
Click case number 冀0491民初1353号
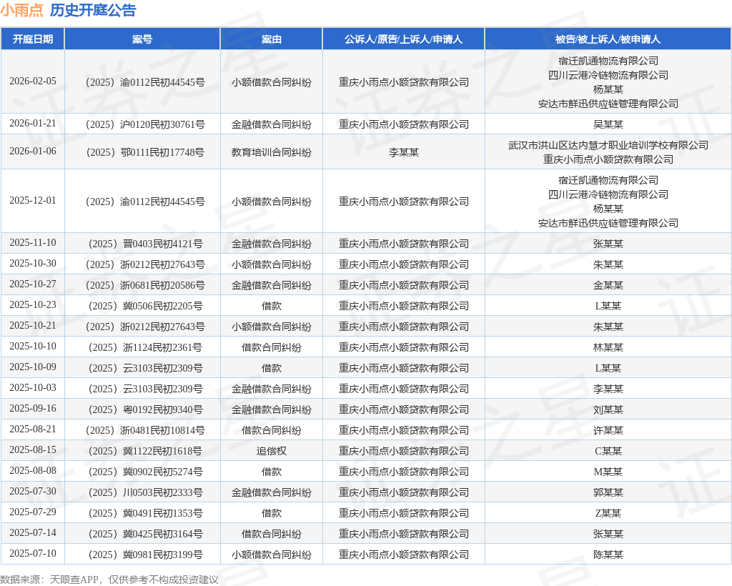click(x=145, y=513)
